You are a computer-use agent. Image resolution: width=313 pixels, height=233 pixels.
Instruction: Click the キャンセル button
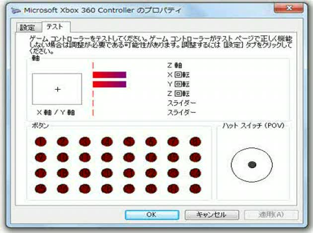[x=212, y=215]
